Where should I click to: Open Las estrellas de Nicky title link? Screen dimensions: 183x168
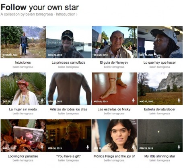[x=114, y=109]
